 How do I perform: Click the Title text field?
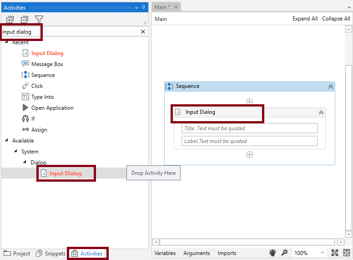click(249, 128)
